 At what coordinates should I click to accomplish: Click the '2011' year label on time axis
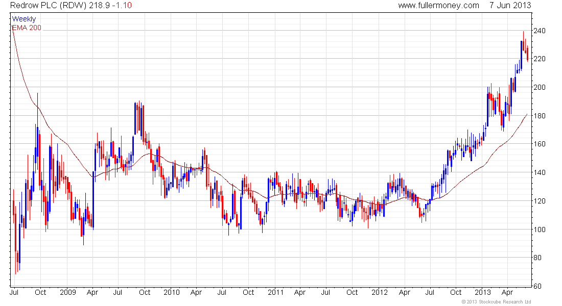[x=275, y=292]
